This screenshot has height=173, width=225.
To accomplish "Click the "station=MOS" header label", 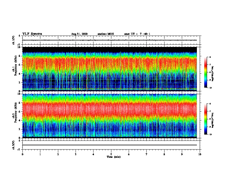I will (106, 34).
